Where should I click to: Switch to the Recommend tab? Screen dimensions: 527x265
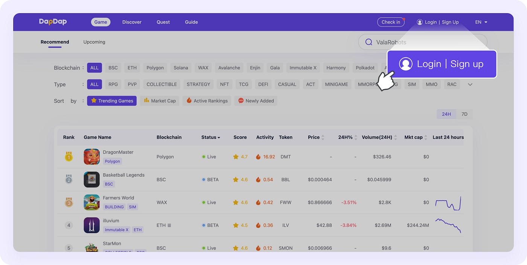(55, 42)
